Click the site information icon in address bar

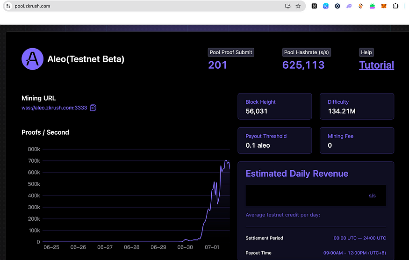point(8,6)
